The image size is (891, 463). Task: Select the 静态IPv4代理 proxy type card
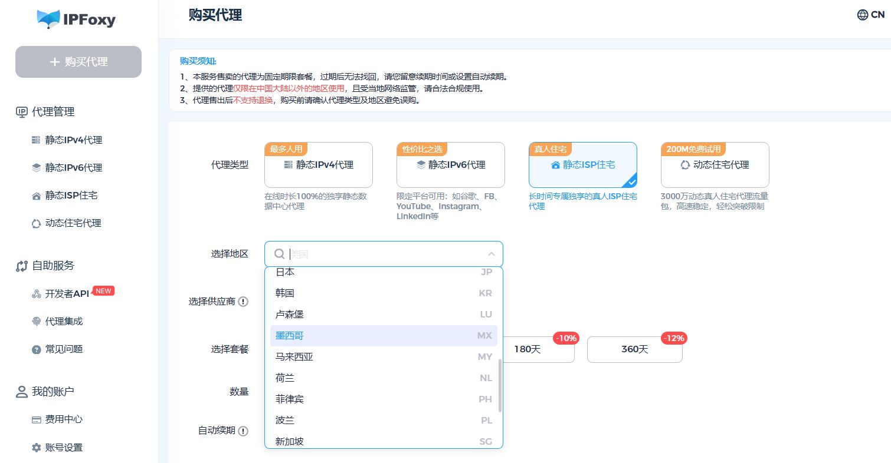319,165
